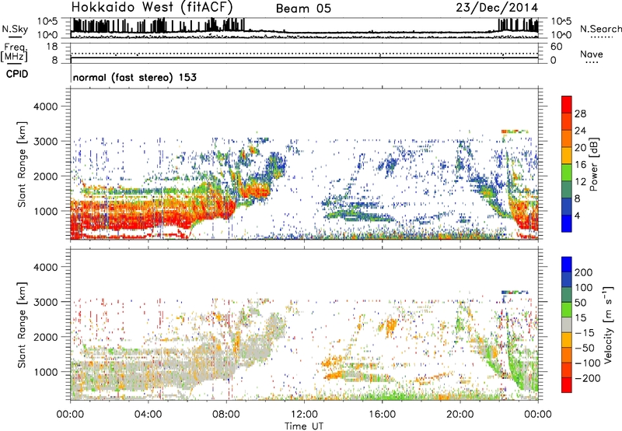Viewport: 622px width, 431px height.
Task: Click the 16:00 time axis label
Action: (382, 415)
